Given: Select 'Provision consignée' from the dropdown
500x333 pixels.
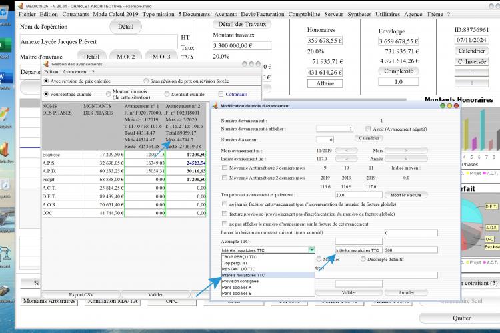Looking at the screenshot, I should (x=268, y=281).
